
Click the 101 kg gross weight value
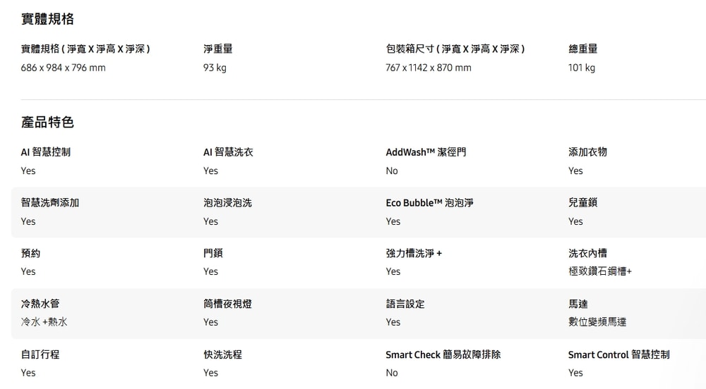(x=582, y=68)
